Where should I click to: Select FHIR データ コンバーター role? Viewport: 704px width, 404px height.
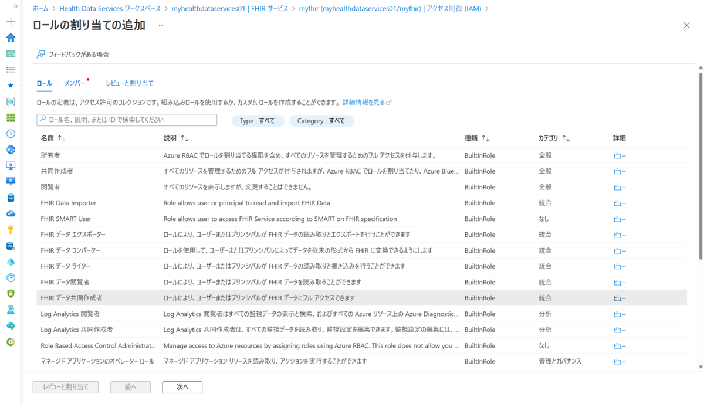361,250
